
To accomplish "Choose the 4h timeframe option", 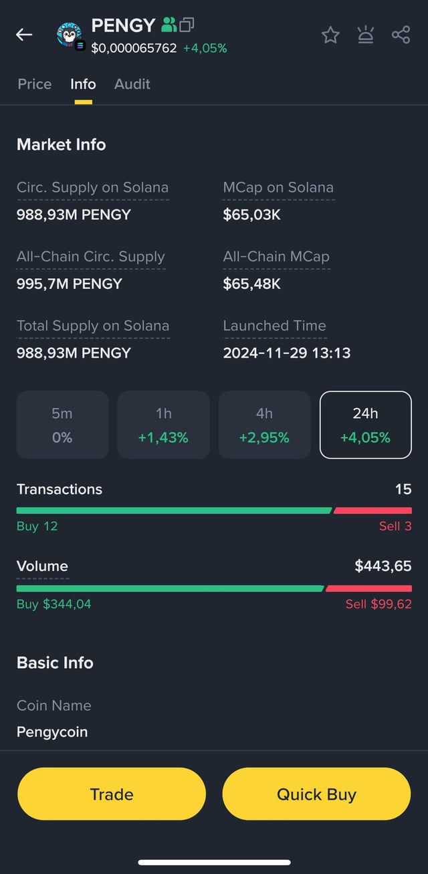I will pos(264,425).
